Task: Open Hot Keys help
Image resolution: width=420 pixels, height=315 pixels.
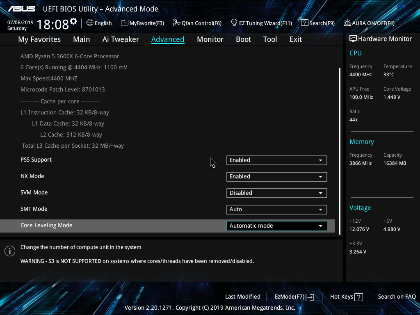Action: point(342,297)
